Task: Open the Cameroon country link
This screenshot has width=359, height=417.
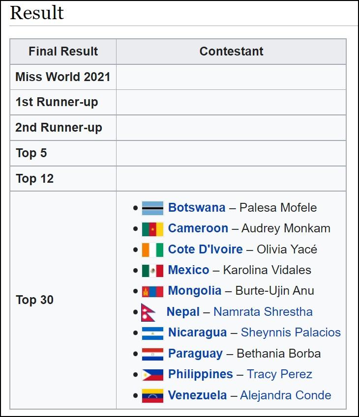Action: point(198,228)
